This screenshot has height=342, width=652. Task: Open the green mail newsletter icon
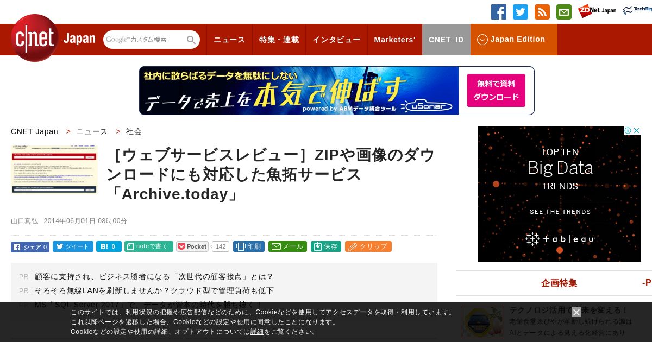[564, 12]
